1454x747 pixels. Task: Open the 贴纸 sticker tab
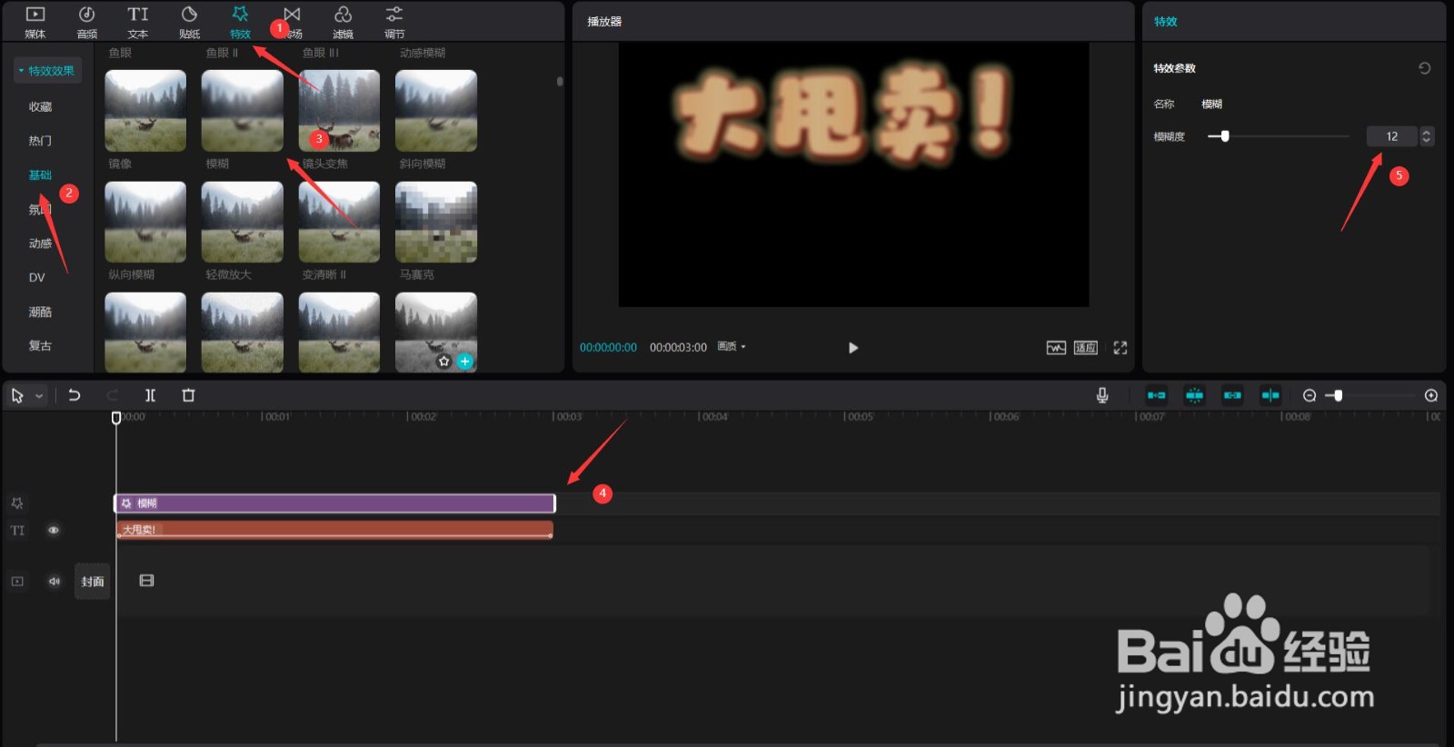(189, 22)
